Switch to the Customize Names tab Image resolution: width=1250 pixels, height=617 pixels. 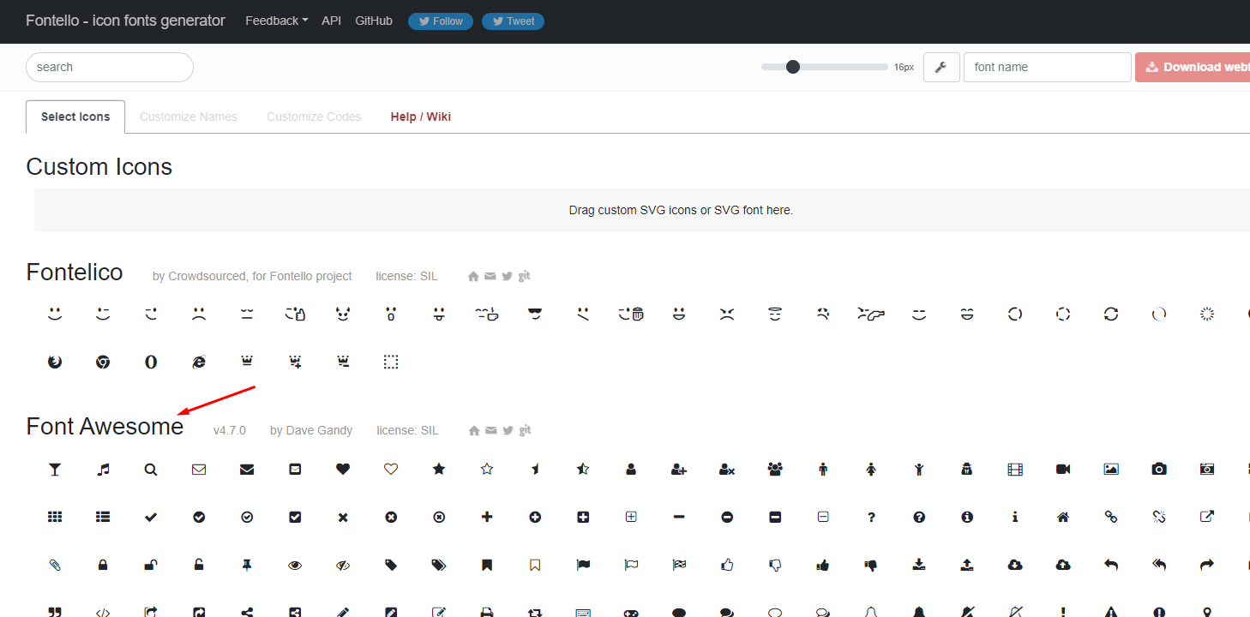tap(189, 117)
